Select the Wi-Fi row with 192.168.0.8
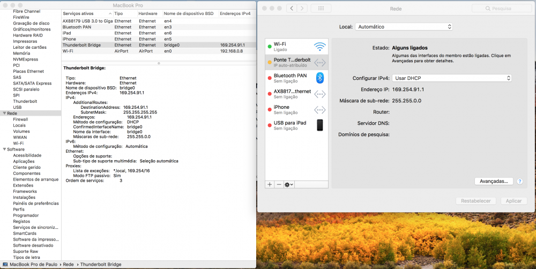This screenshot has width=536, height=269. 159,51
